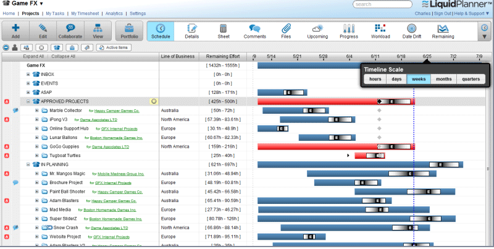Viewport: 494px width, 249px height.
Task: Select the days timeline scale
Action: click(396, 79)
